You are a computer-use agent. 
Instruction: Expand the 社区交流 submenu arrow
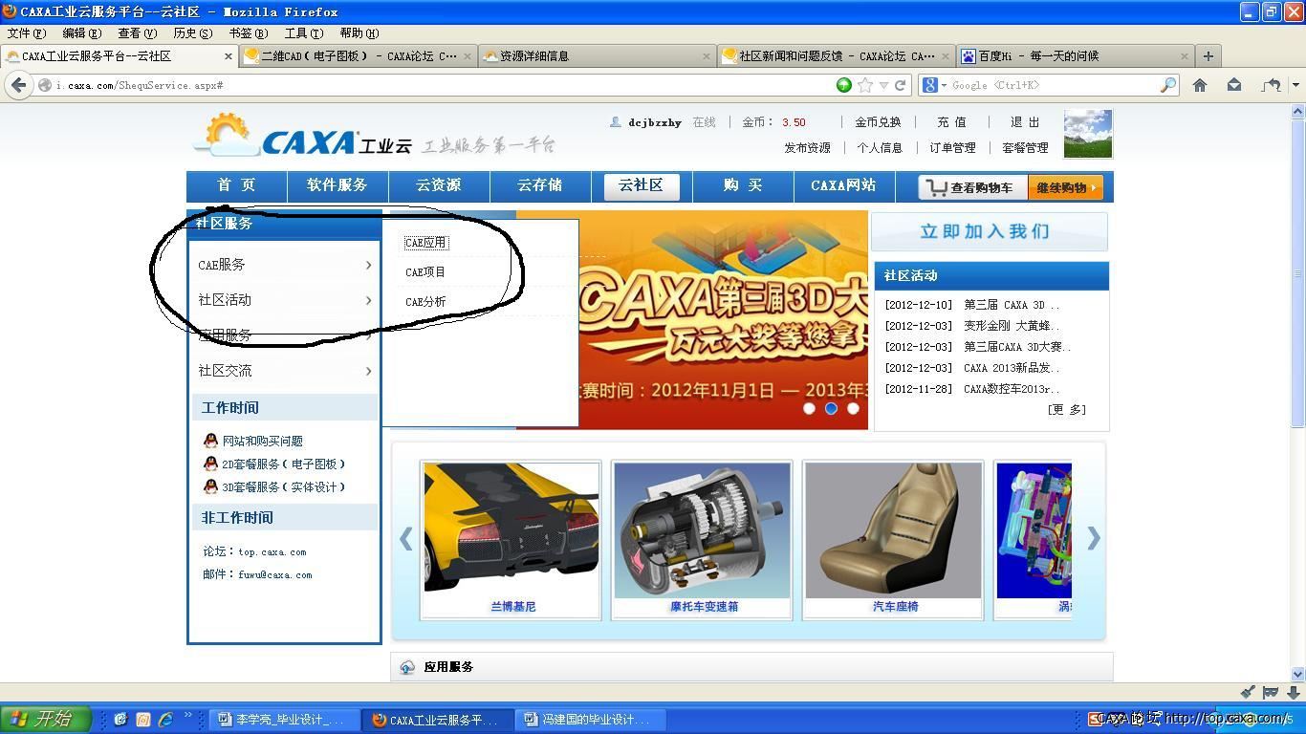(368, 371)
